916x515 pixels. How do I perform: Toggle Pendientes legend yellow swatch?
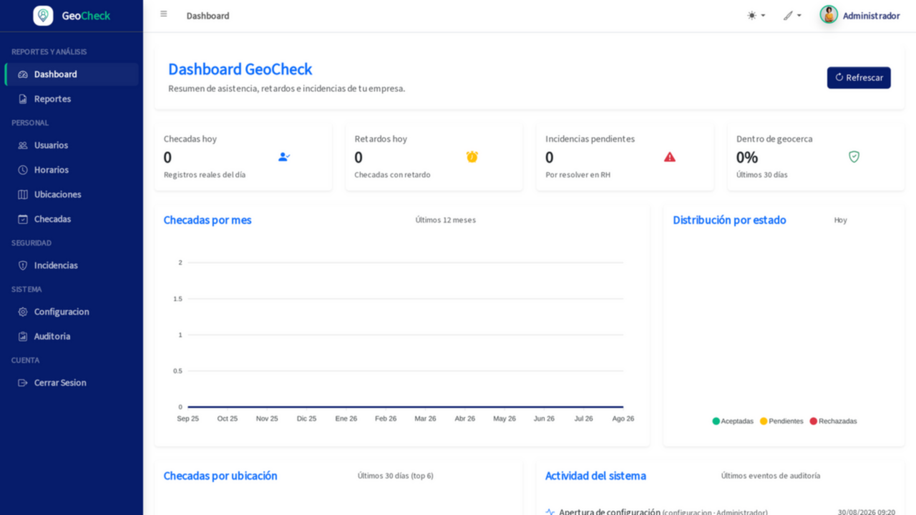(764, 421)
